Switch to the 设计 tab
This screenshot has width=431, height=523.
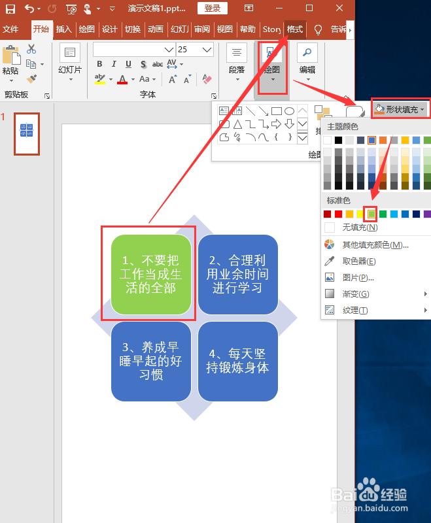[110, 29]
